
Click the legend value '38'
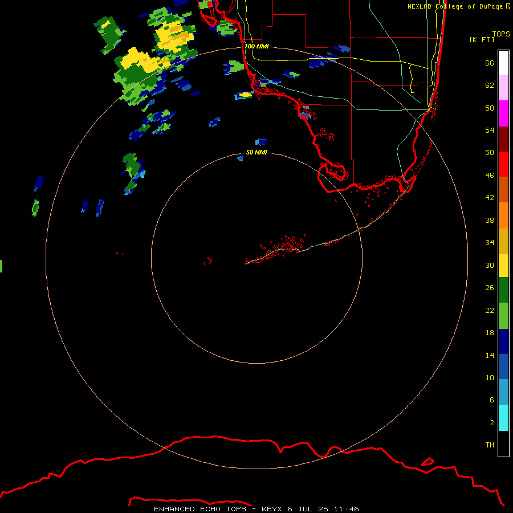tap(490, 221)
